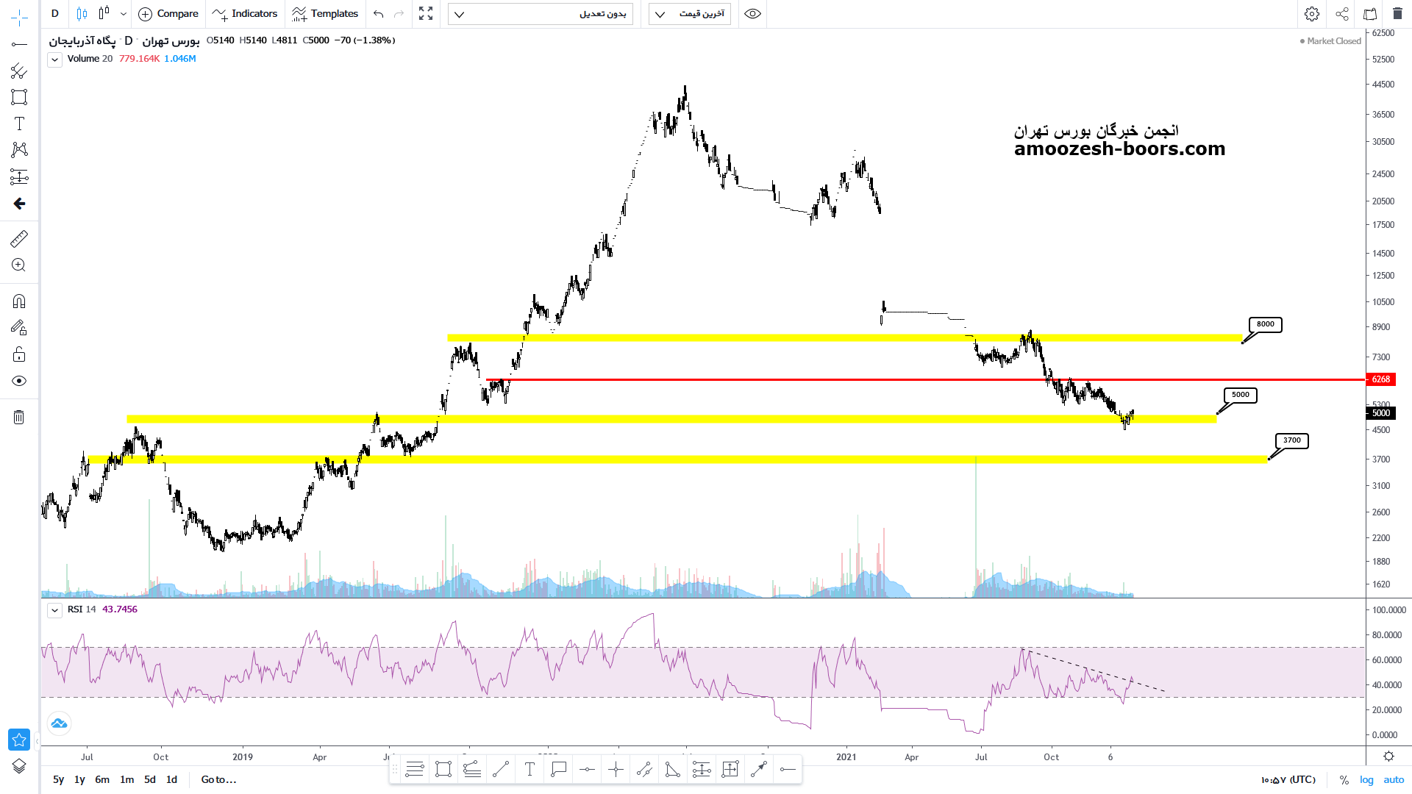Viewport: 1412px width, 794px height.
Task: Select the Text tool in left sidebar
Action: coord(19,124)
